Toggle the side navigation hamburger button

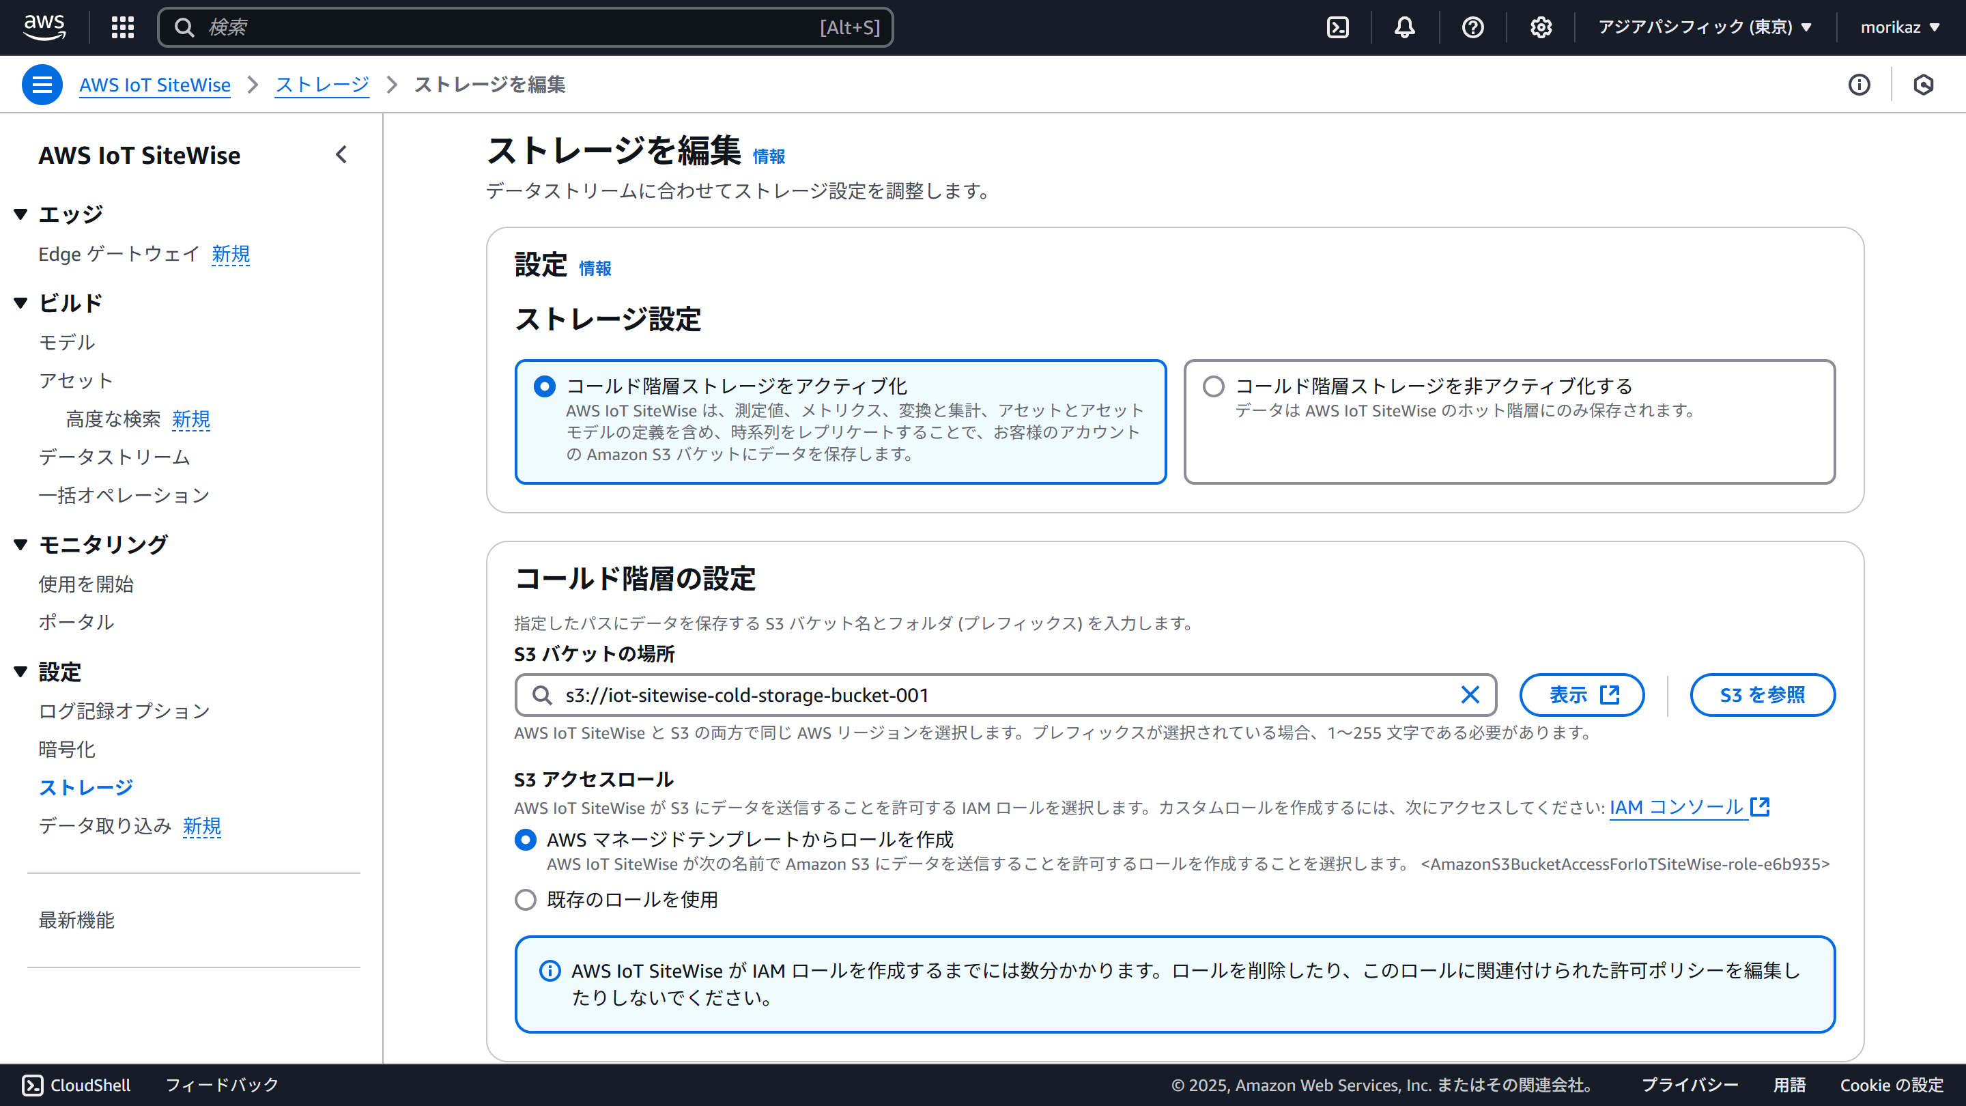[42, 85]
